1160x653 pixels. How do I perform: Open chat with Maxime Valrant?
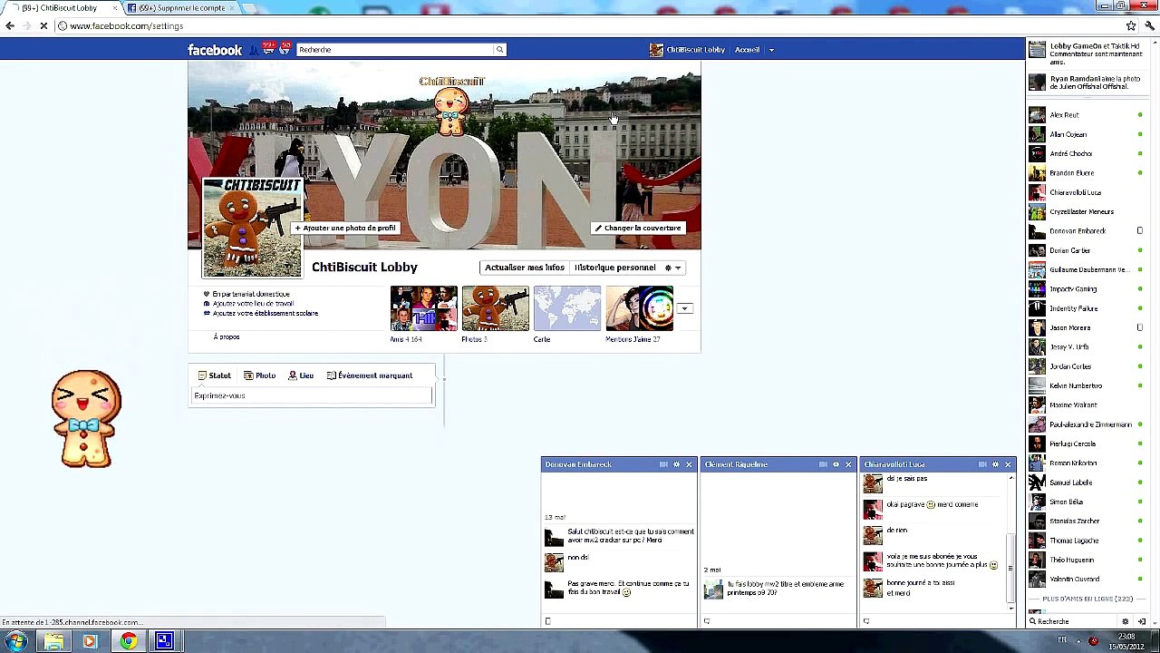pos(1086,405)
